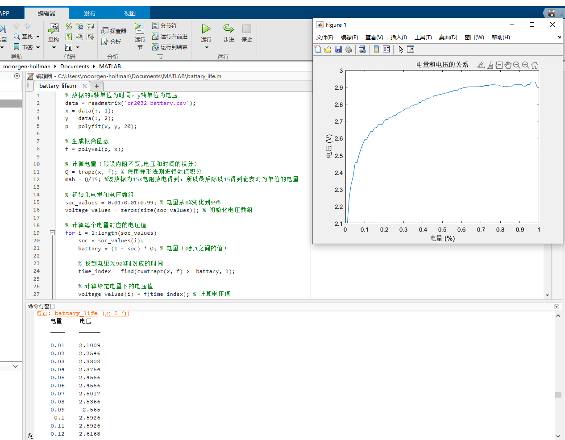Select the data tips tool above the plot
The width and height of the screenshot is (565, 440).
click(x=499, y=65)
